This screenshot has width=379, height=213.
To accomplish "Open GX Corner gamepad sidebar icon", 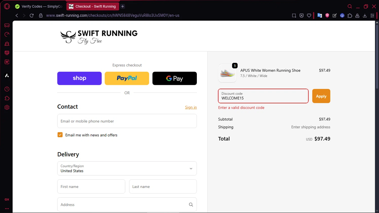I will [7, 25].
